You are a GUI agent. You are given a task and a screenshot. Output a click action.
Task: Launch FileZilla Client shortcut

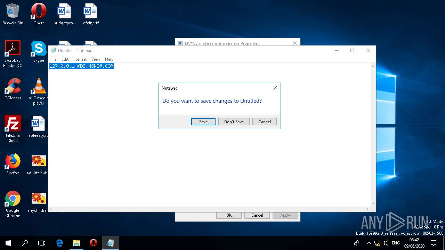13,129
